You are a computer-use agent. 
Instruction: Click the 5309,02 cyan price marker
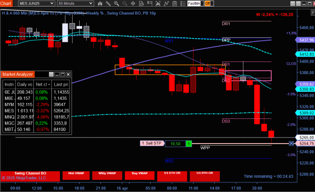pos(305,113)
